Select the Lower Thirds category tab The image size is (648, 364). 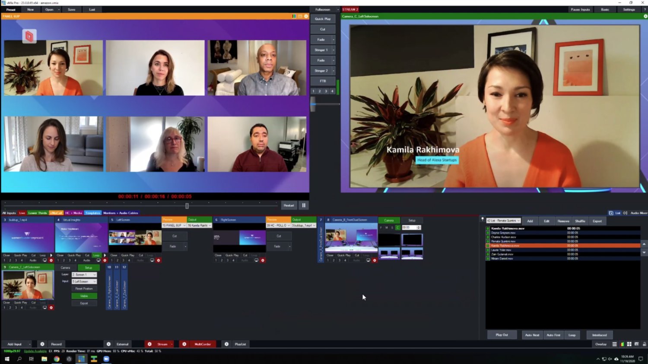[x=37, y=213]
